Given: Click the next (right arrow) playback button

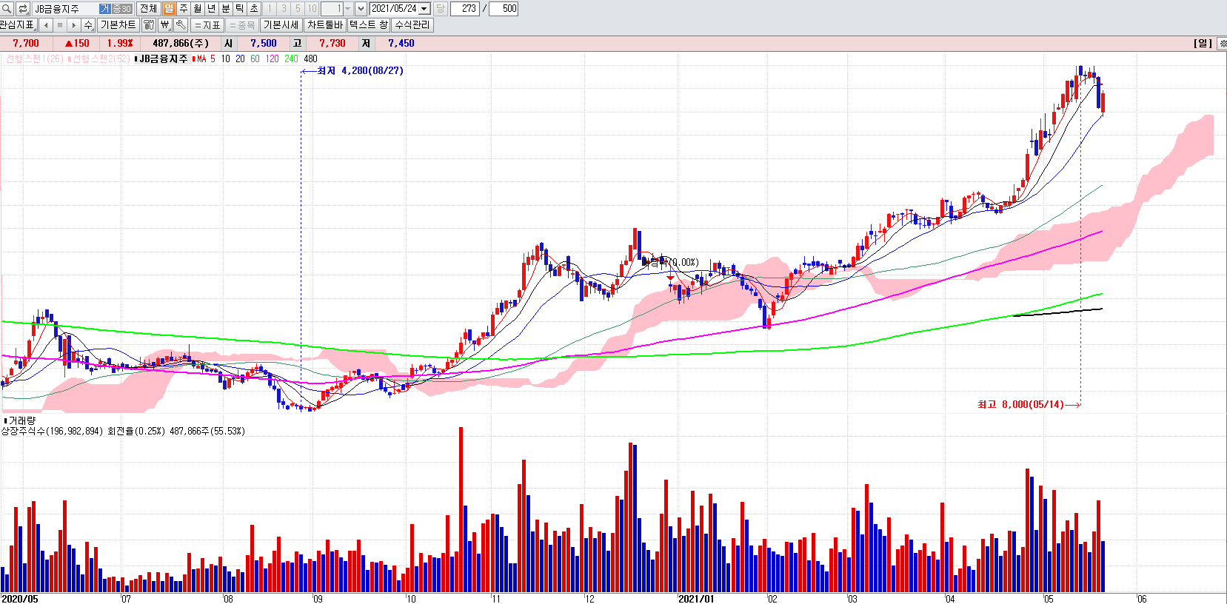Looking at the screenshot, I should pos(74,25).
